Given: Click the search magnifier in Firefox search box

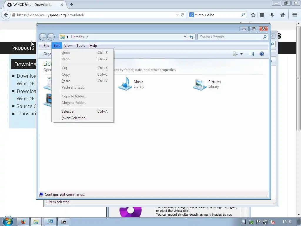Looking at the screenshot, I should click(x=243, y=15).
